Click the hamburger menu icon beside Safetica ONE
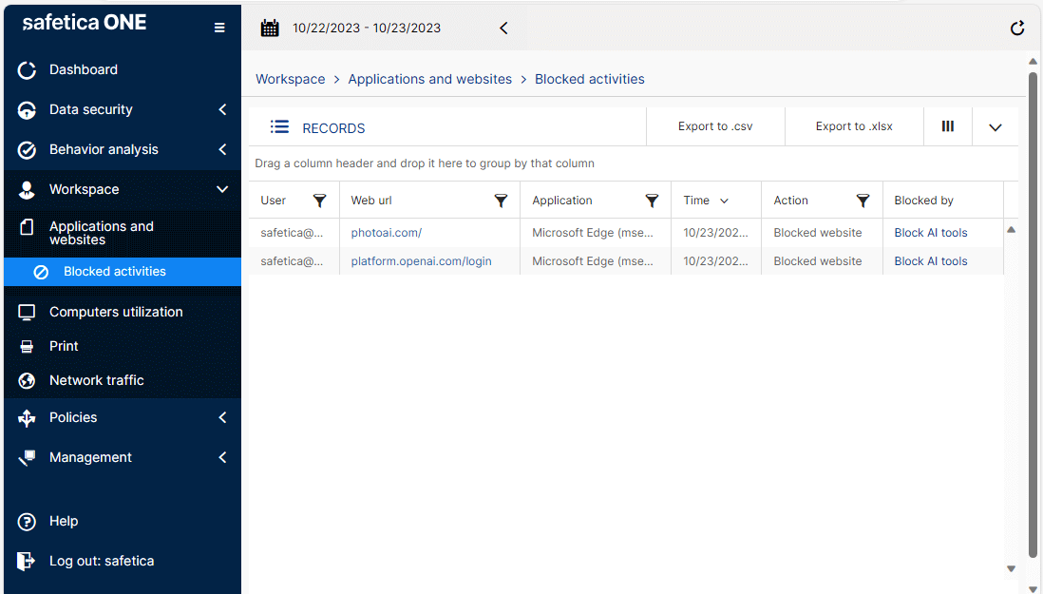Screen dimensions: 1043x594 pos(219,28)
